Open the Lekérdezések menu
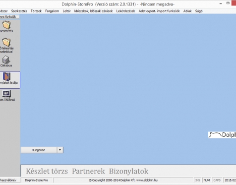236x185 pixels. (x=125, y=11)
